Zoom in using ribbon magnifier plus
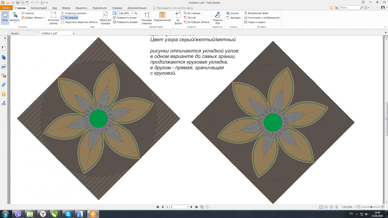Image resolution: width=388 pixels, height=218 pixels. point(136,13)
